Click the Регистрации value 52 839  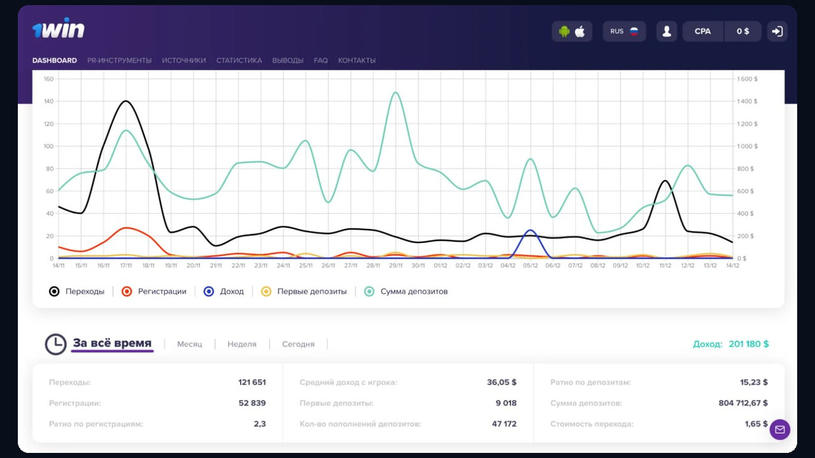click(x=253, y=403)
